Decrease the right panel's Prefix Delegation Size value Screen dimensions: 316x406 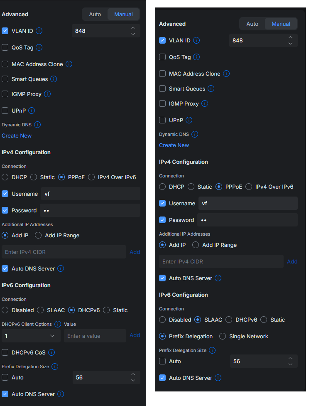(290, 364)
